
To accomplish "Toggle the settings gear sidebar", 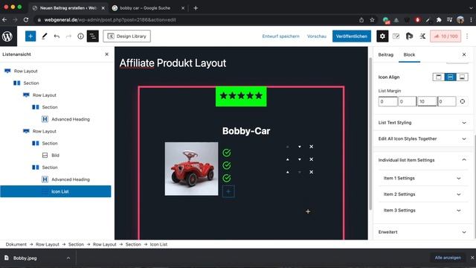I will [382, 36].
